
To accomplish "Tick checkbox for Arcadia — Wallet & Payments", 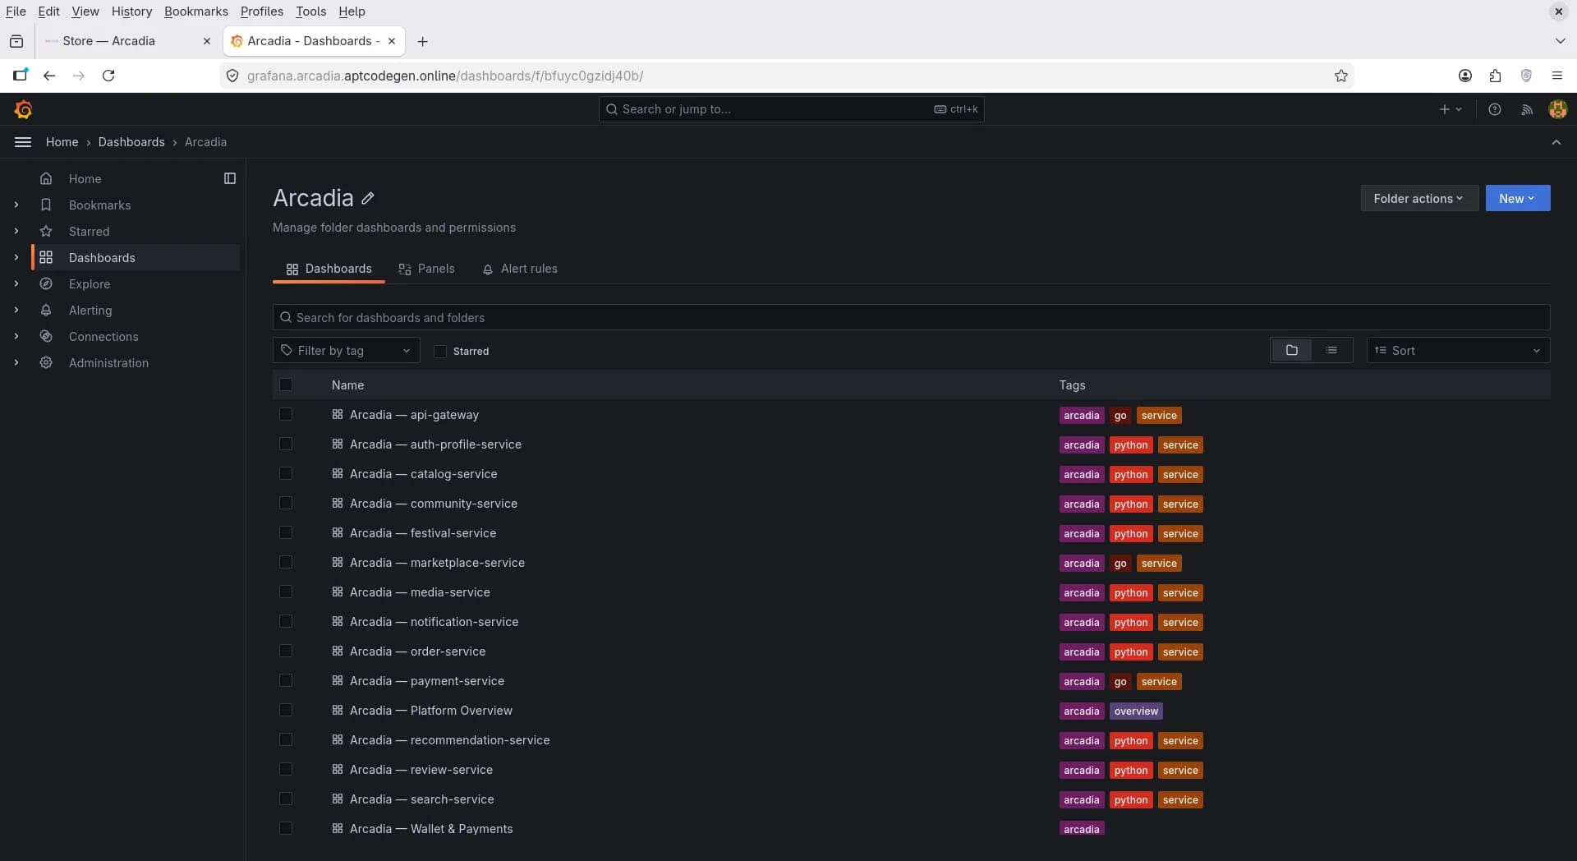I will (x=286, y=829).
